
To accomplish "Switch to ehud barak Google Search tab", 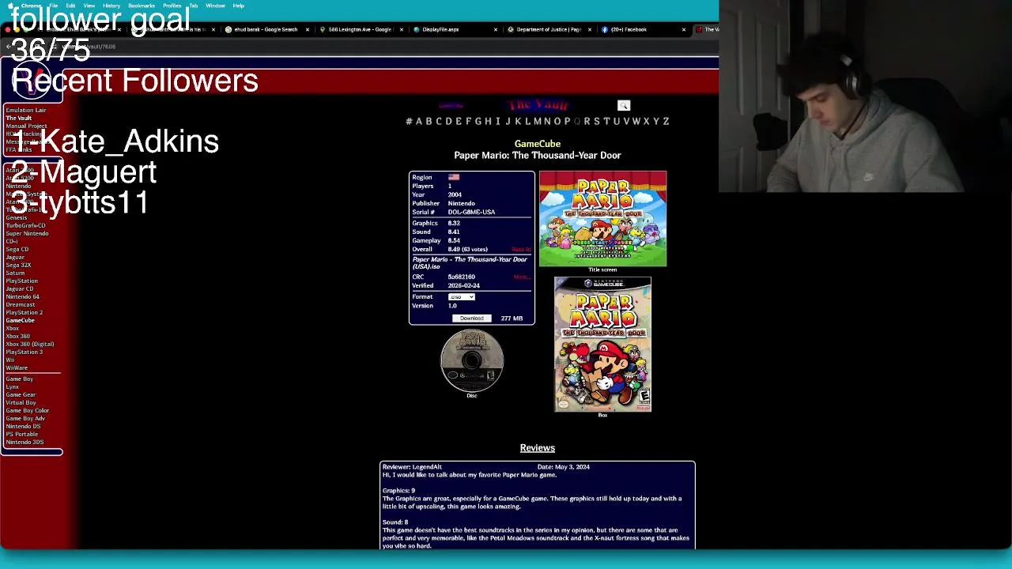I will coord(266,29).
